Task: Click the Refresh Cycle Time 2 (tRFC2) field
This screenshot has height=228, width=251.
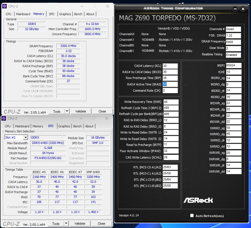Action: click(171, 108)
